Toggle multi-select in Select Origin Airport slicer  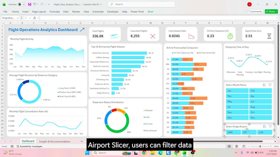click(264, 126)
